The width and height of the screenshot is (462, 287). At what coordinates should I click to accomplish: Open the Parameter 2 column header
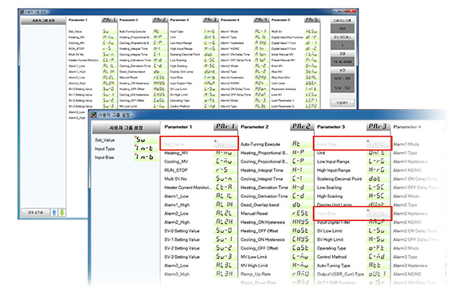tap(254, 126)
